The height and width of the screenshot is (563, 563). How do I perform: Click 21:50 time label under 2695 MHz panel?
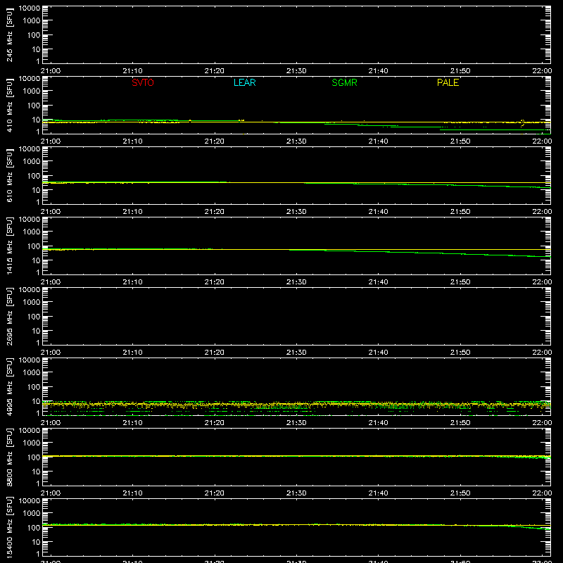coord(460,353)
